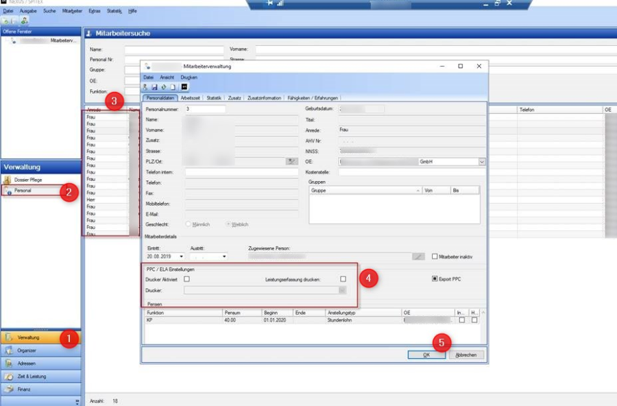Click the edit icon beside Zugewiesene Person
Screen dimensions: 617x406
(418, 256)
